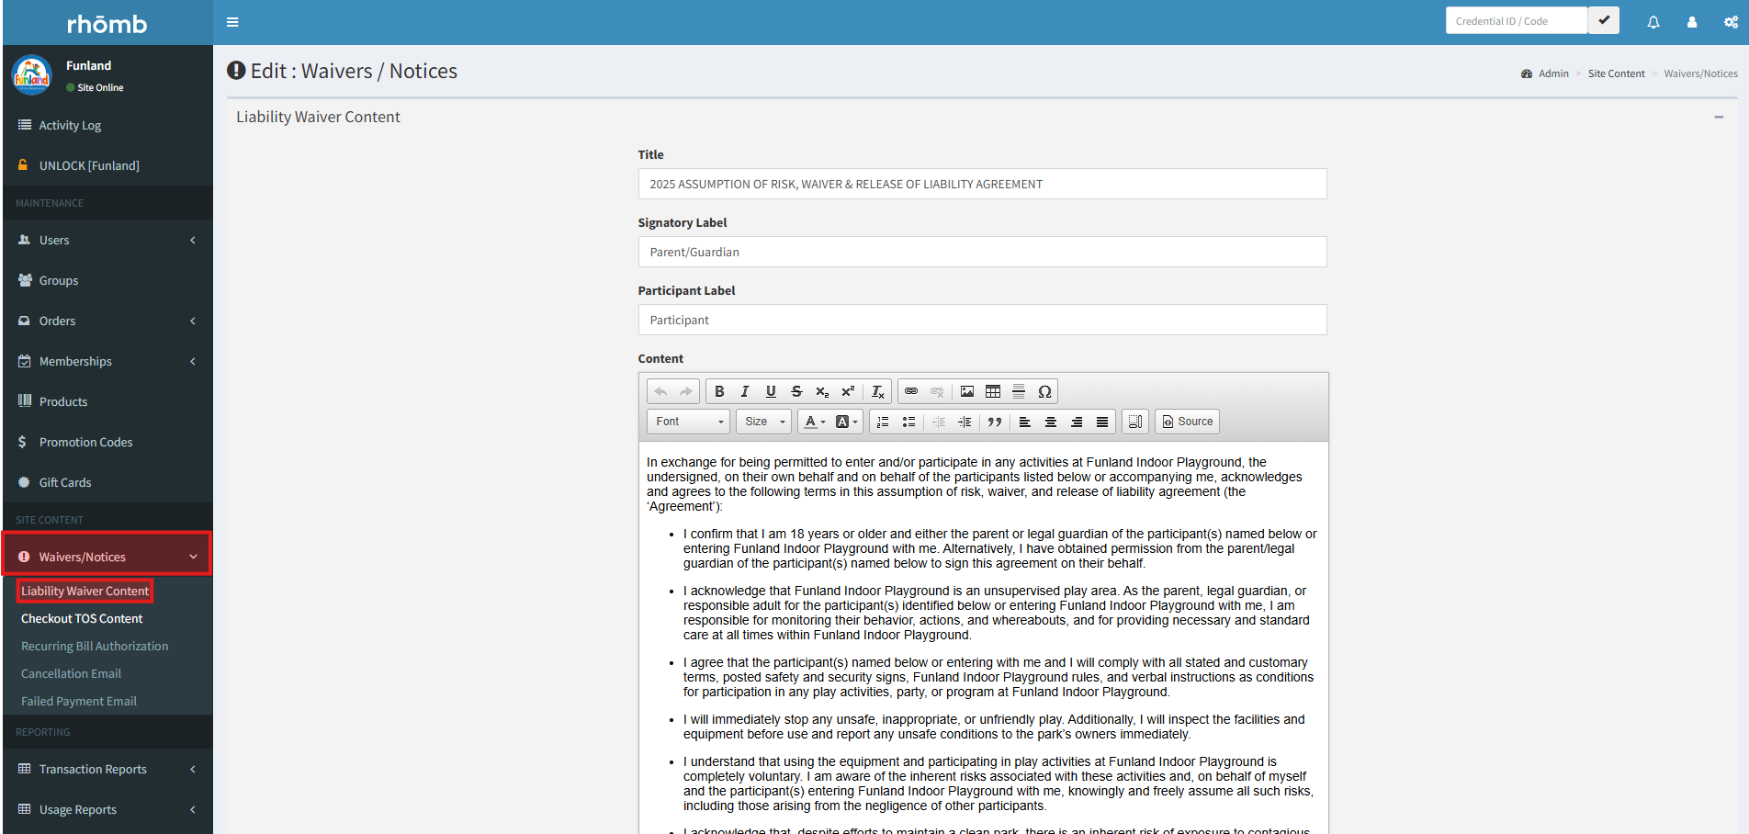Viewport: 1749px width, 834px height.
Task: Go to Site Content breadcrumb
Action: pos(1617,73)
